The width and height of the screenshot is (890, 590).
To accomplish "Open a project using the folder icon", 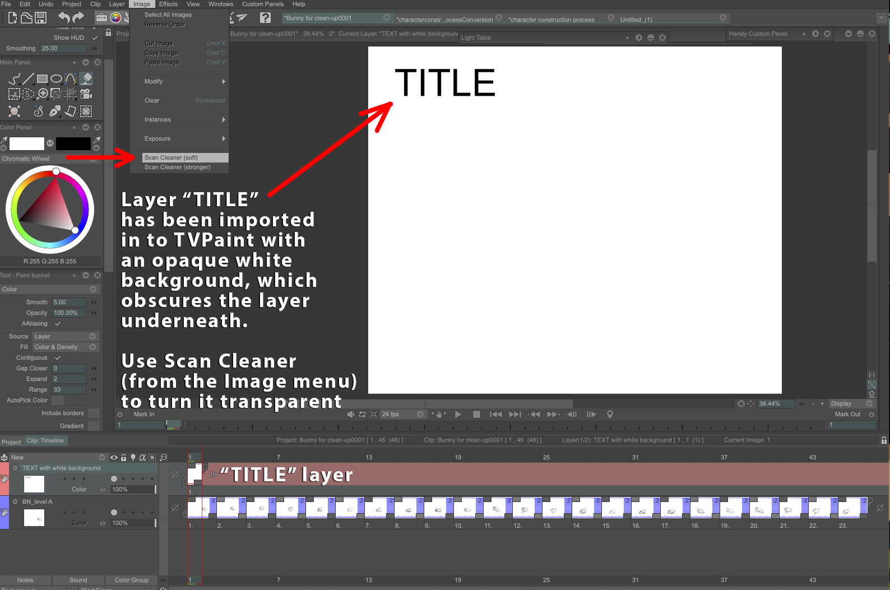I will tap(26, 18).
